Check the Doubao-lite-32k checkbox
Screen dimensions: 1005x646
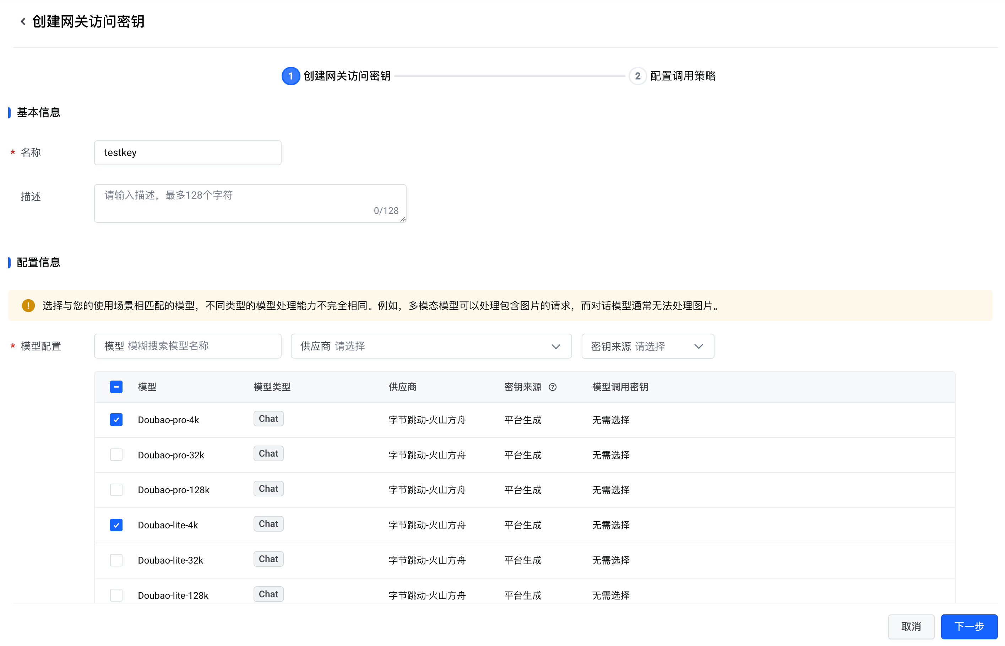116,560
